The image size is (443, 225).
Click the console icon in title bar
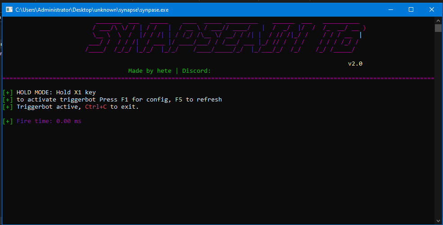(x=9, y=9)
